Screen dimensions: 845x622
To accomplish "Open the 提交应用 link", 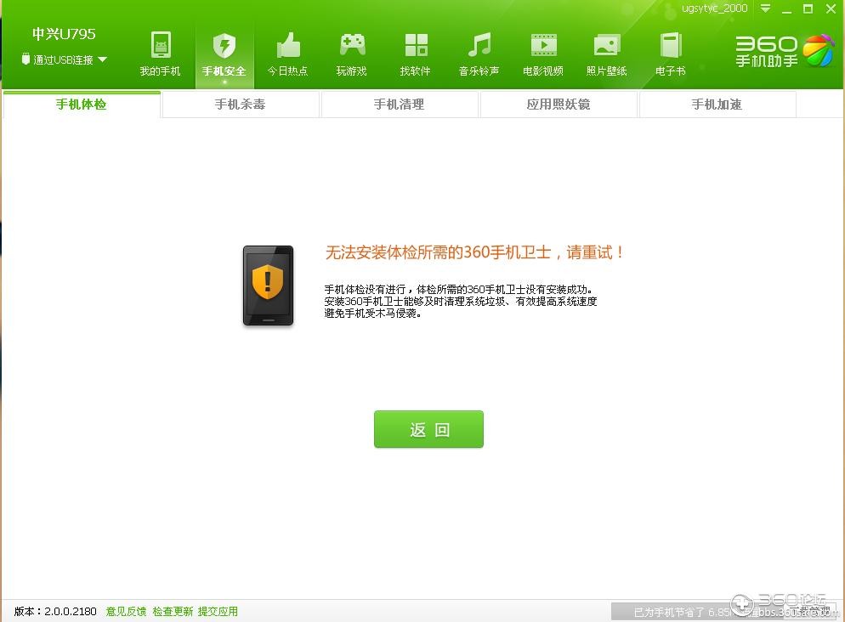I will [218, 611].
